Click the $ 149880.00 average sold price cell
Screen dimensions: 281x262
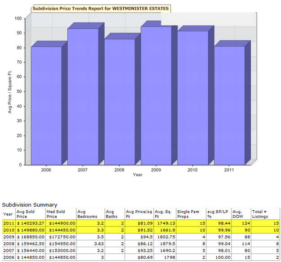coord(31,230)
